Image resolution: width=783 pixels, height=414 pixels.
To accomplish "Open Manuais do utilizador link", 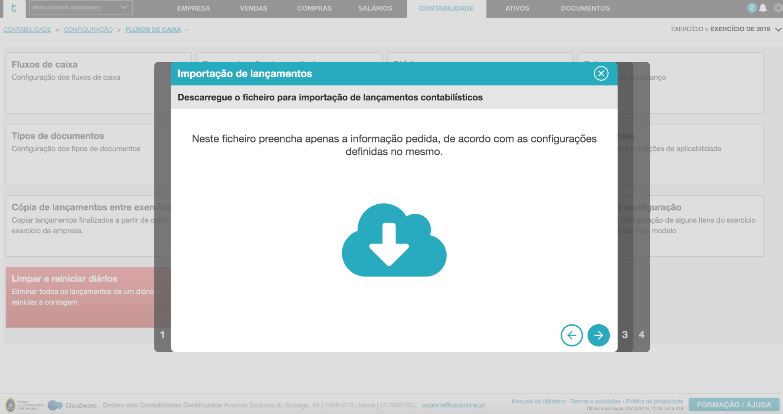I will pyautogui.click(x=538, y=401).
